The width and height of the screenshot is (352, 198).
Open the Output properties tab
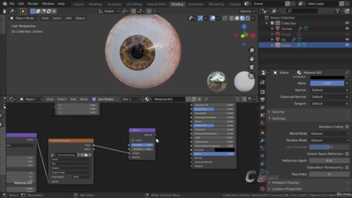(262, 100)
